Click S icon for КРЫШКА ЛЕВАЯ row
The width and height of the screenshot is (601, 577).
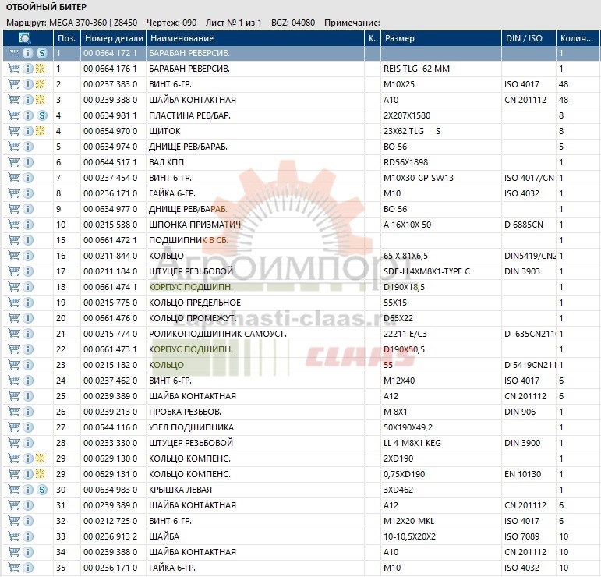click(42, 490)
